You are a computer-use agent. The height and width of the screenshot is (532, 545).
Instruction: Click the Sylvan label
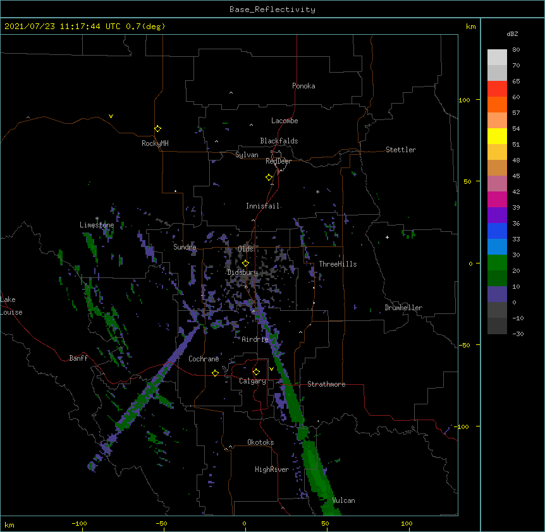[247, 155]
